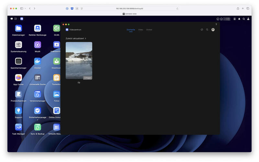259x162 pixels.
Task: Open the Videozentrum user avatar menu
Action: 213,30
